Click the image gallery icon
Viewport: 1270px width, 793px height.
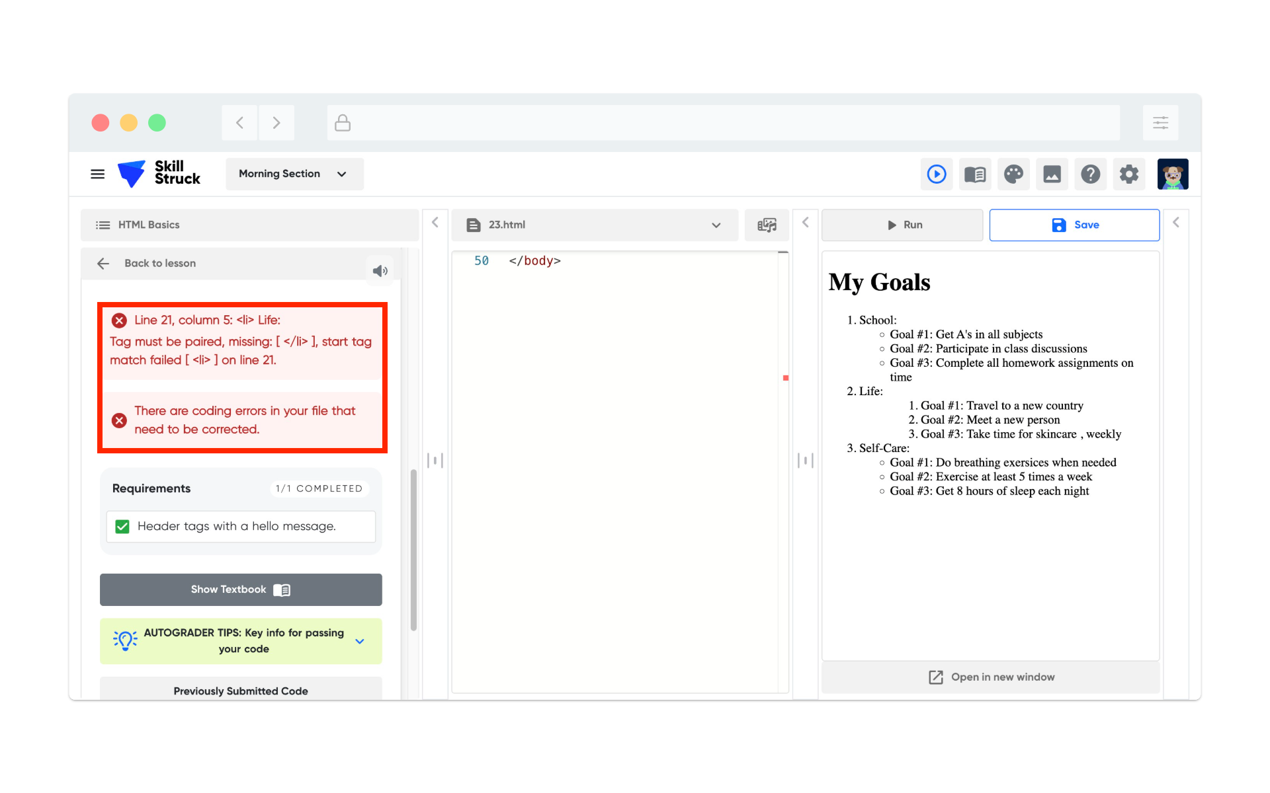(1052, 174)
